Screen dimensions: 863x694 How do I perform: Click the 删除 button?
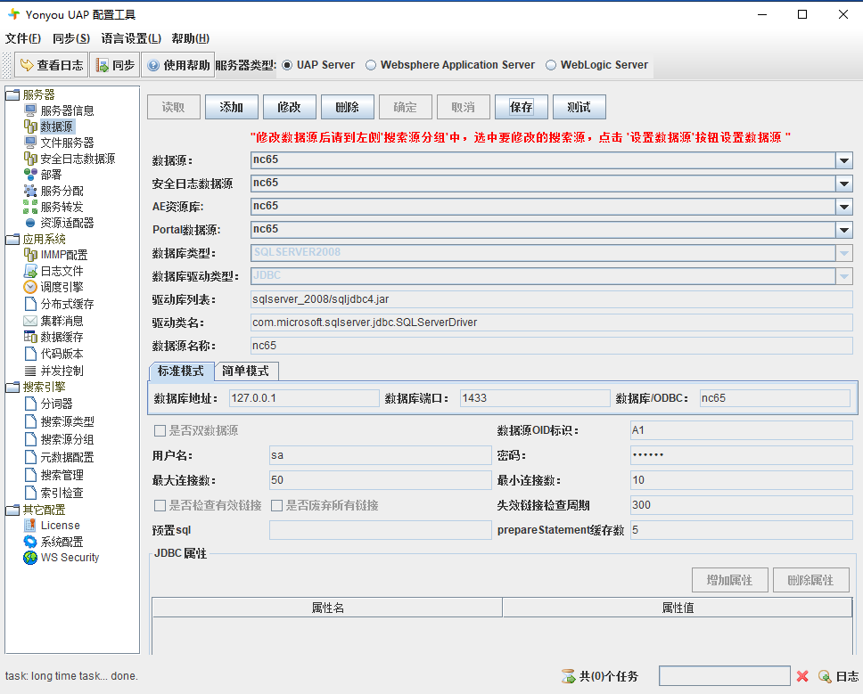pyautogui.click(x=348, y=107)
